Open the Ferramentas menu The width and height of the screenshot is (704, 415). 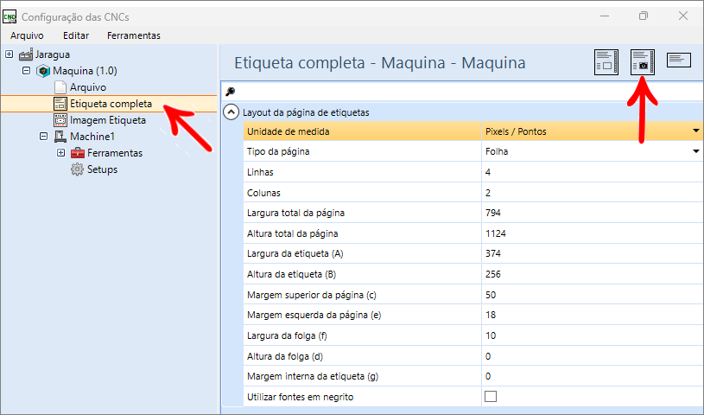click(134, 35)
